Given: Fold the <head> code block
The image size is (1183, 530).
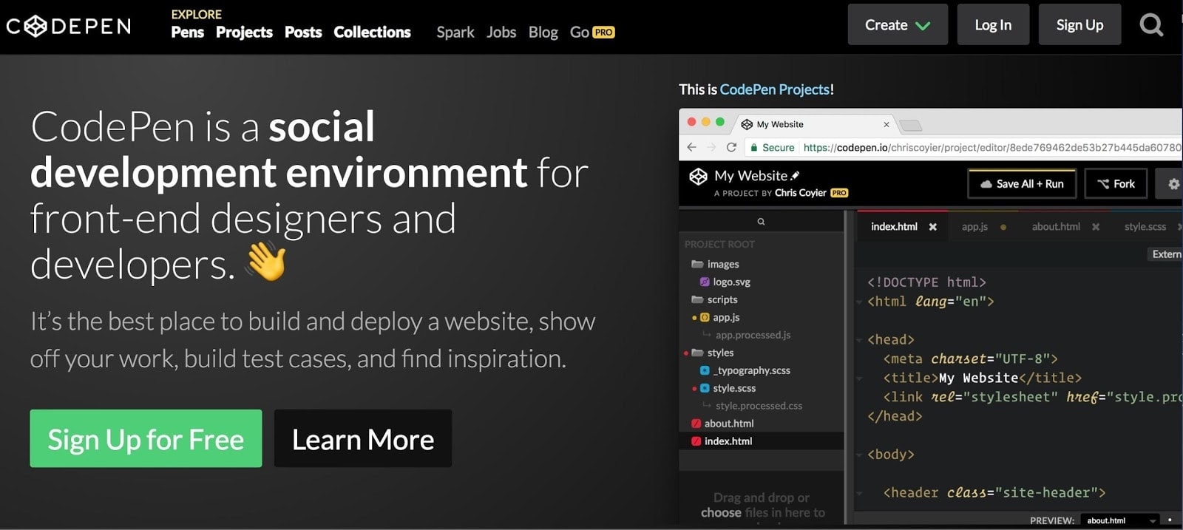Looking at the screenshot, I should click(x=859, y=340).
